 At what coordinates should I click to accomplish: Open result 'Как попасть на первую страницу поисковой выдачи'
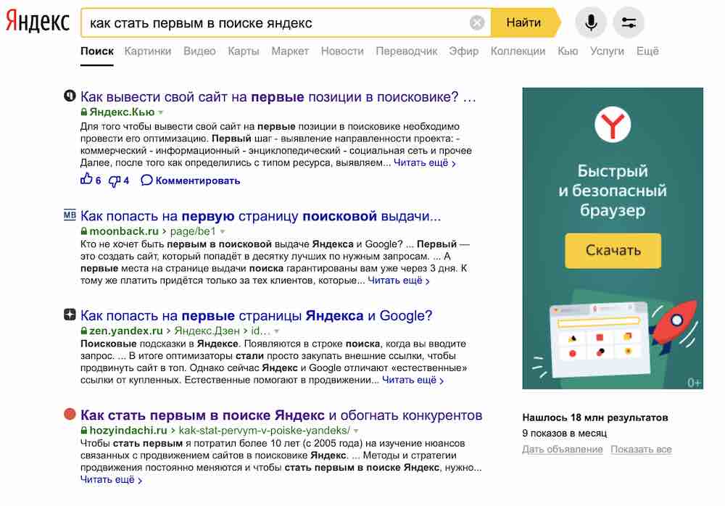pyautogui.click(x=261, y=216)
